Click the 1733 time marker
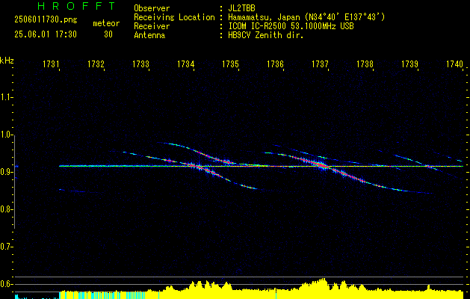 click(x=140, y=64)
